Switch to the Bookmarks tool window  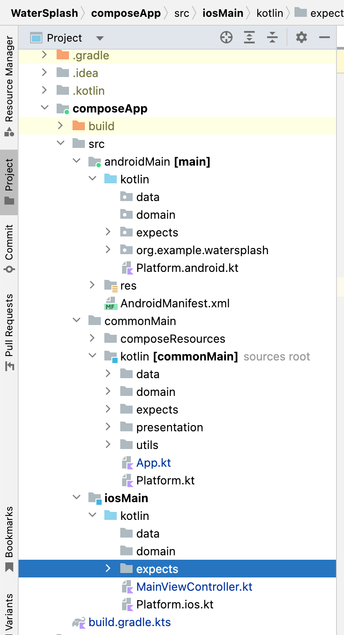coord(8,531)
